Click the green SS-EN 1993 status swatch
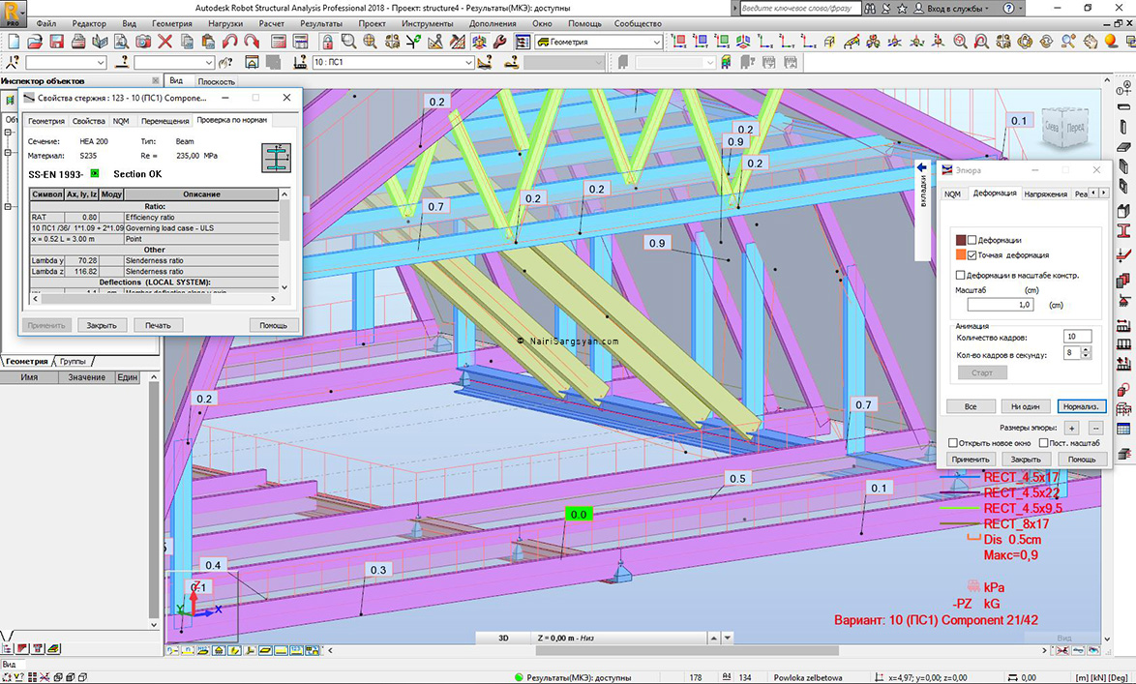1136x684 pixels. [94, 174]
